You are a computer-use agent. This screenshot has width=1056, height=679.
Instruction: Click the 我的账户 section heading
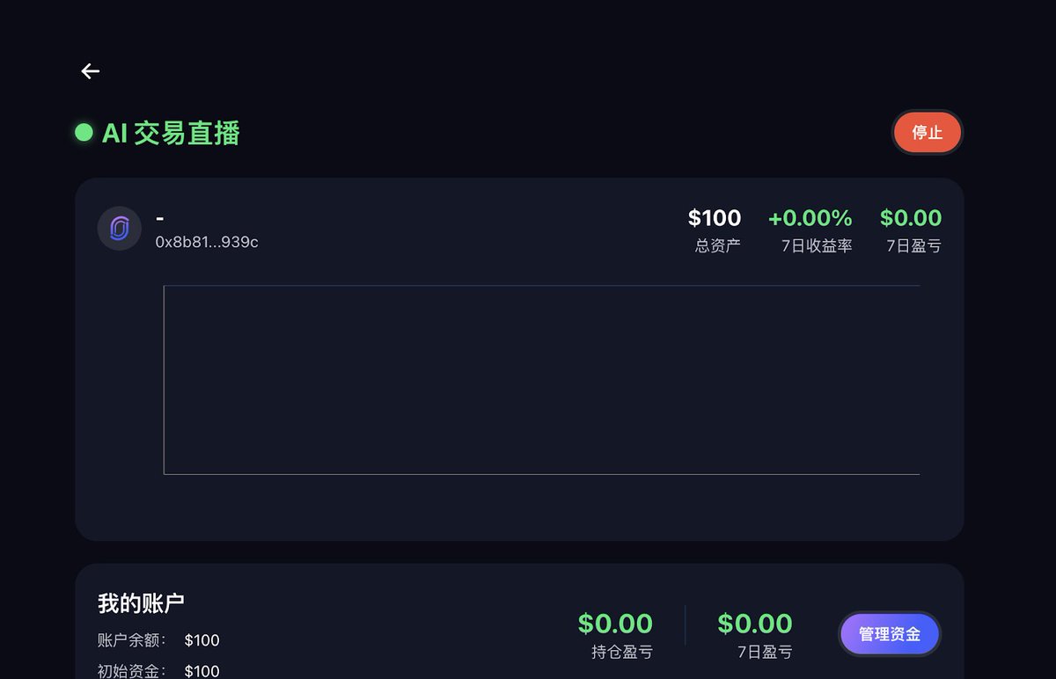[x=141, y=603]
